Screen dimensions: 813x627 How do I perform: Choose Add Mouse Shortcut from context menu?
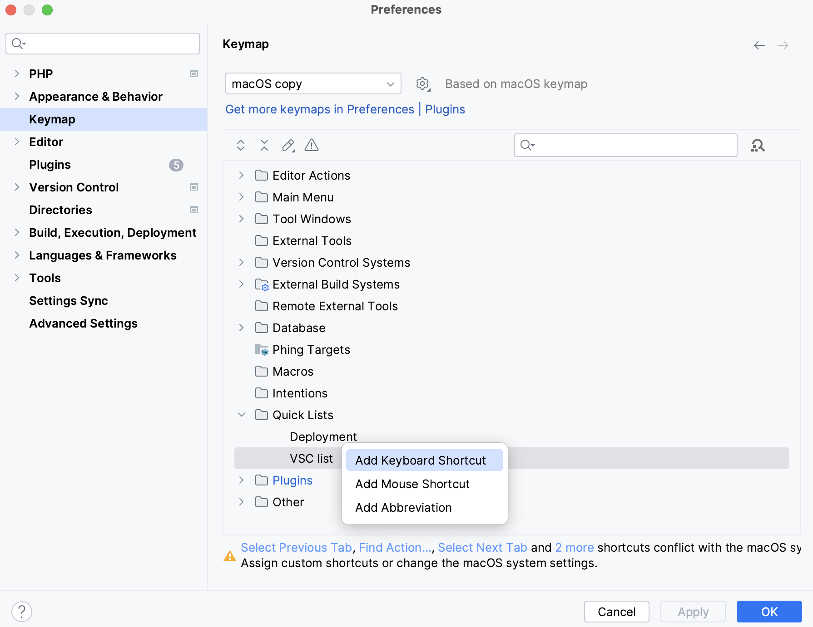[x=412, y=484]
